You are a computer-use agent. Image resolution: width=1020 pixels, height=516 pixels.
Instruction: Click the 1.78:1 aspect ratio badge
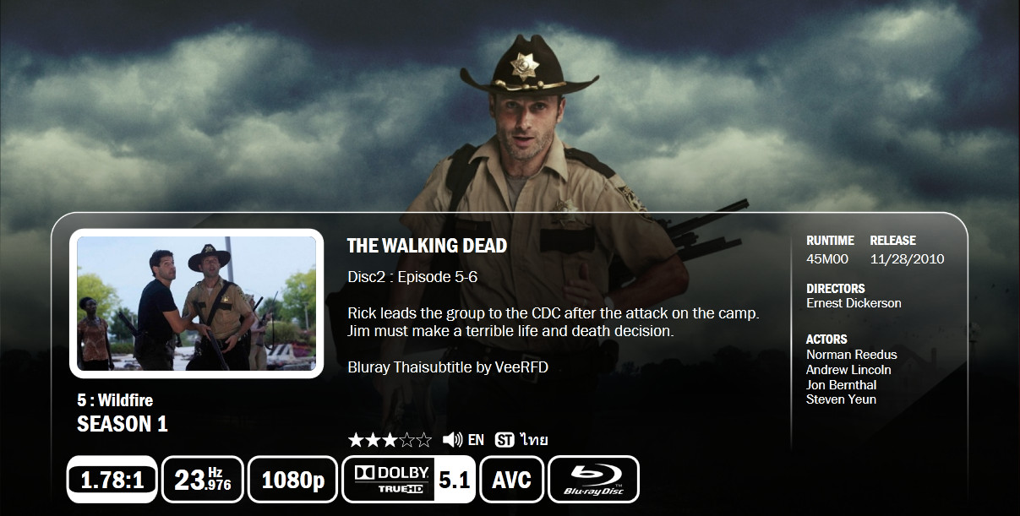tap(112, 480)
